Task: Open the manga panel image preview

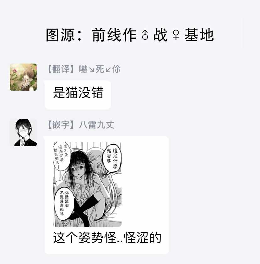Action: coord(87,184)
